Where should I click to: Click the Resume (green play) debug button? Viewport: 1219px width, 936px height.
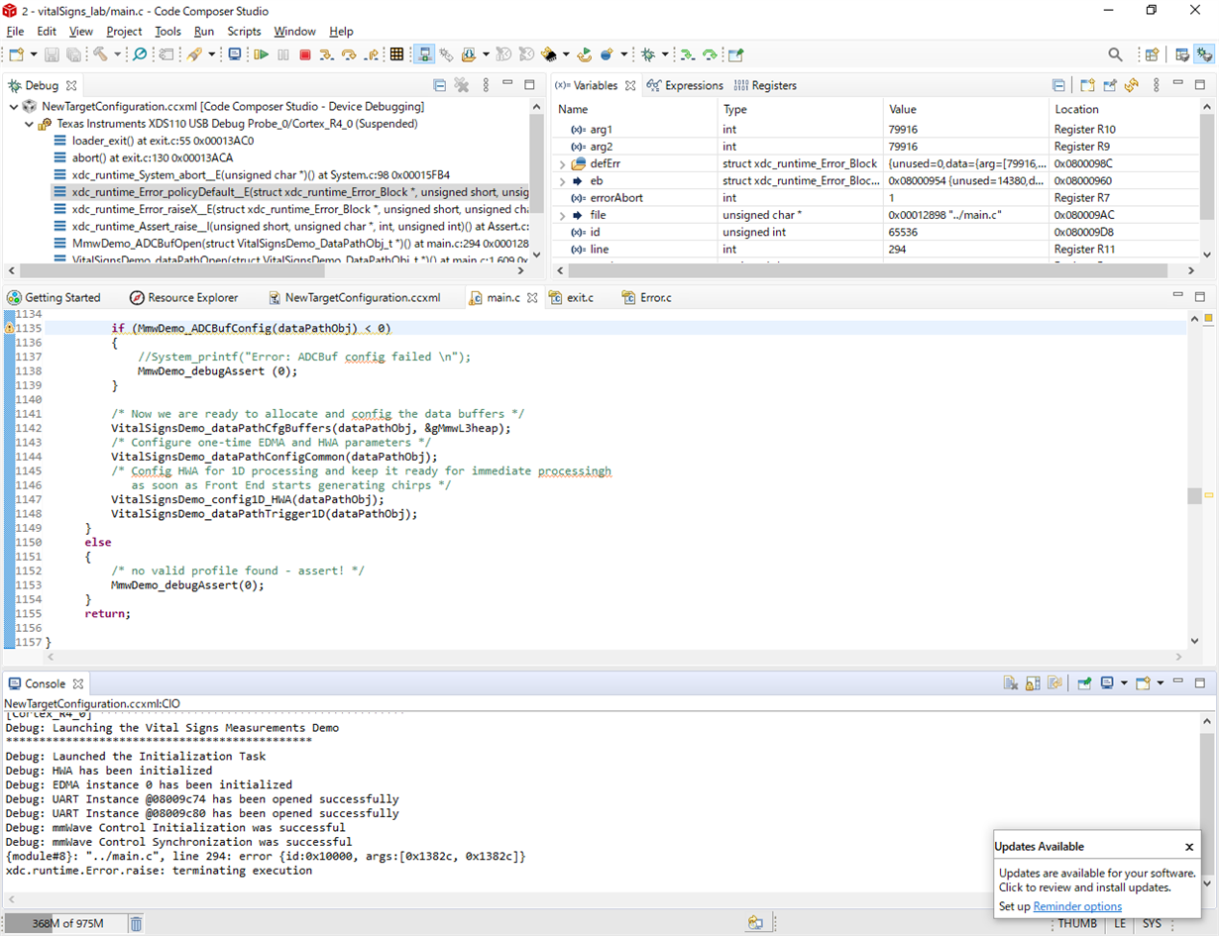(262, 54)
